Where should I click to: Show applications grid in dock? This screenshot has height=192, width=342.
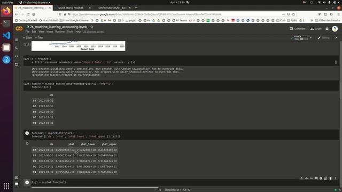point(6,186)
